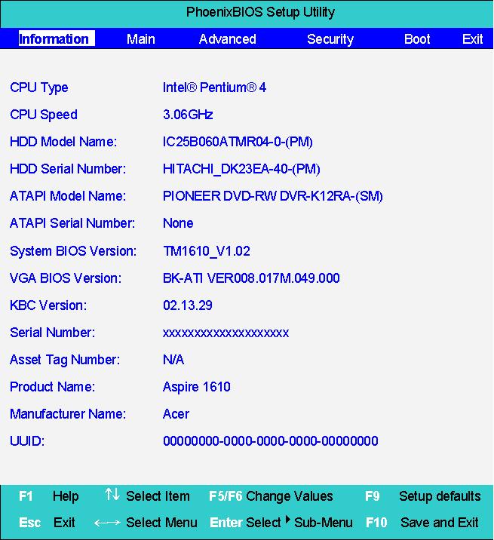Open the Advanced tab

click(227, 39)
